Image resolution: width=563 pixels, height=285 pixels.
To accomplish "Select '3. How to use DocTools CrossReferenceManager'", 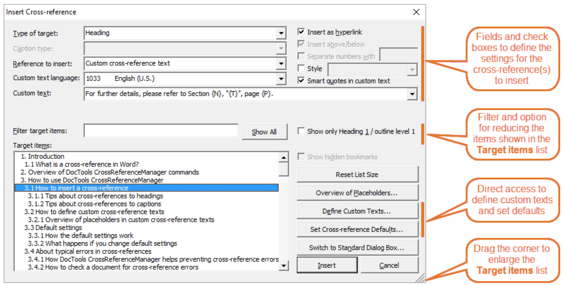I will coord(146,180).
